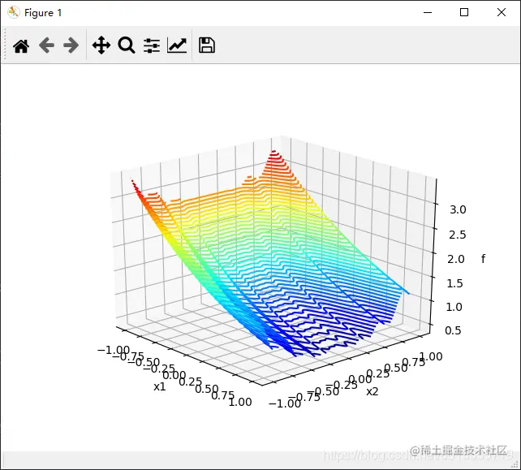Viewport: 521px width, 470px height.
Task: Save the figure with the floppy icon
Action: click(x=207, y=45)
